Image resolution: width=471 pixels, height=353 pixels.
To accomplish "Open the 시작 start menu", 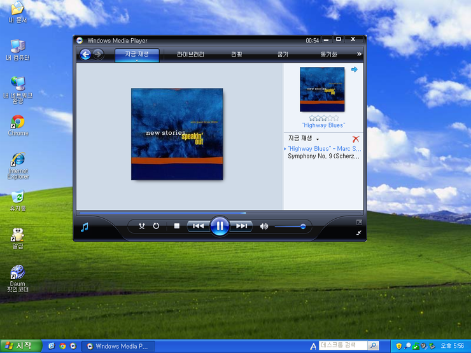I will point(20,346).
